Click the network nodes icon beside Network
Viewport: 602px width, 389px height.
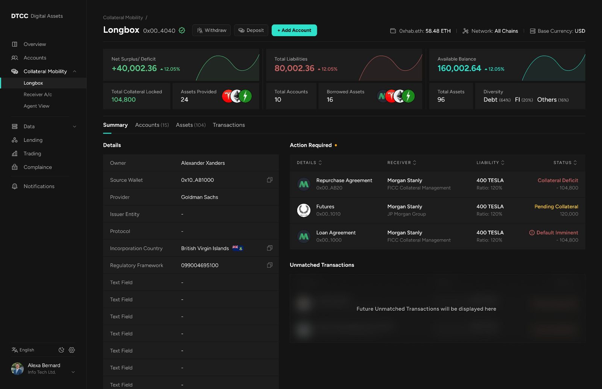[465, 31]
